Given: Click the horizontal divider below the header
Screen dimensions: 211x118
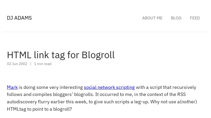Looking at the screenshot, I should (x=105, y=32).
